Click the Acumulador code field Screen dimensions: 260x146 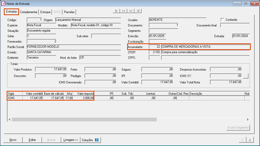[155, 47]
